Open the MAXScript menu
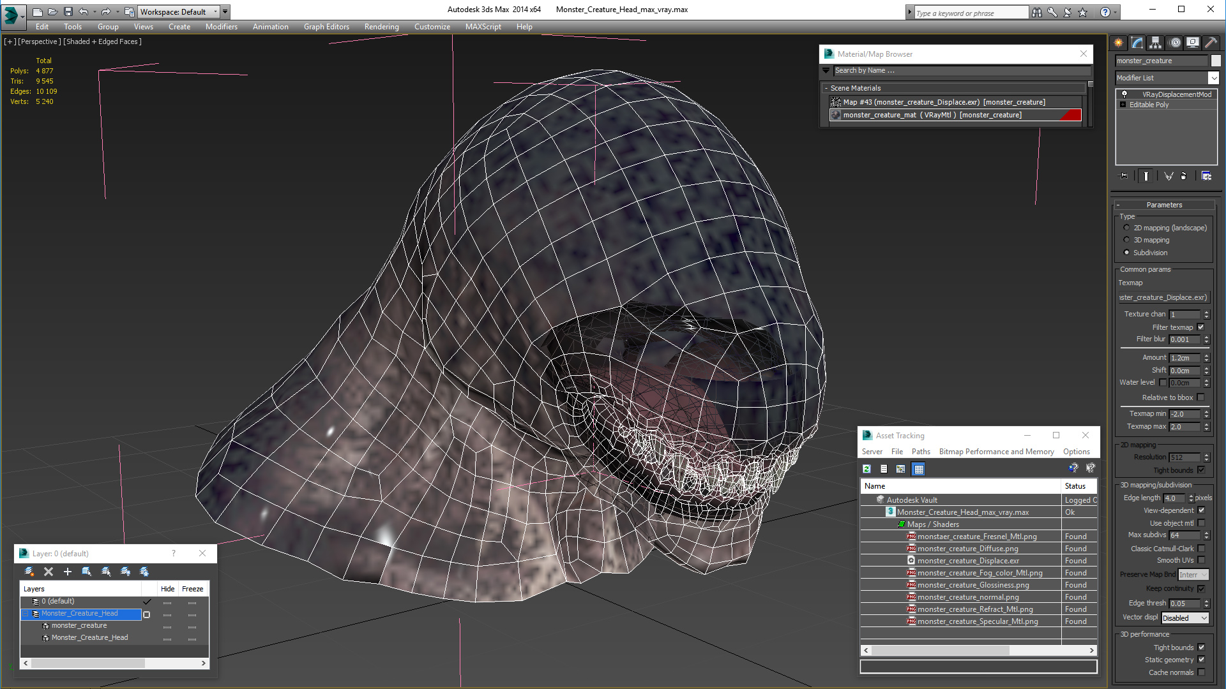The height and width of the screenshot is (689, 1226). point(483,27)
